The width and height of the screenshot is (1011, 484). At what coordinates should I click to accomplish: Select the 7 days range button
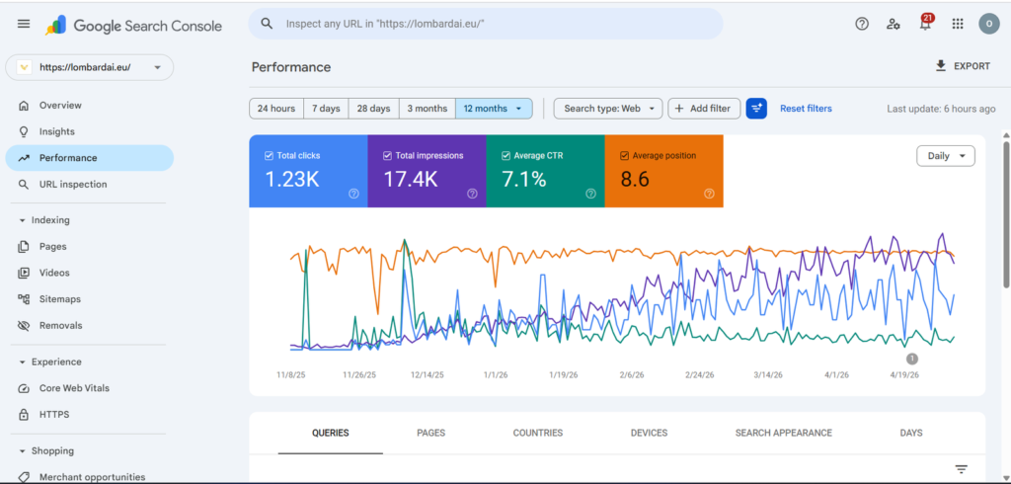[326, 109]
